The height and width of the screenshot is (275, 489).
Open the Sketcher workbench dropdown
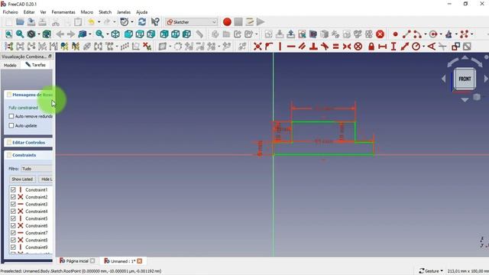tap(192, 22)
